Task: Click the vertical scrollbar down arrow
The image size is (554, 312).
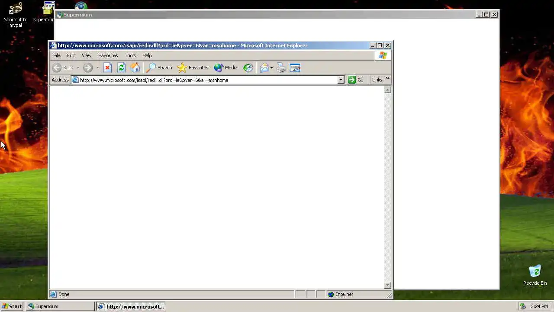Action: coord(388,285)
